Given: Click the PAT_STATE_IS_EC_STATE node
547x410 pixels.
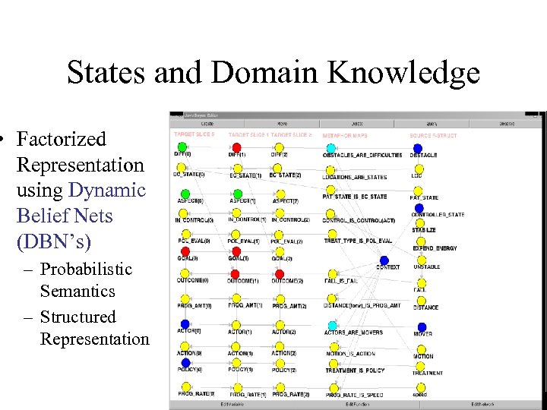Looking at the screenshot, I should [x=330, y=190].
